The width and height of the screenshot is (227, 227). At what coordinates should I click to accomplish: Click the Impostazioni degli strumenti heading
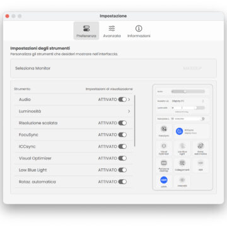[x=40, y=49]
